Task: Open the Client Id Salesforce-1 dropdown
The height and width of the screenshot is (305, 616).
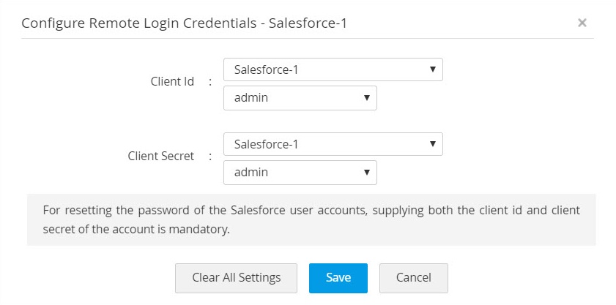Action: (x=333, y=70)
